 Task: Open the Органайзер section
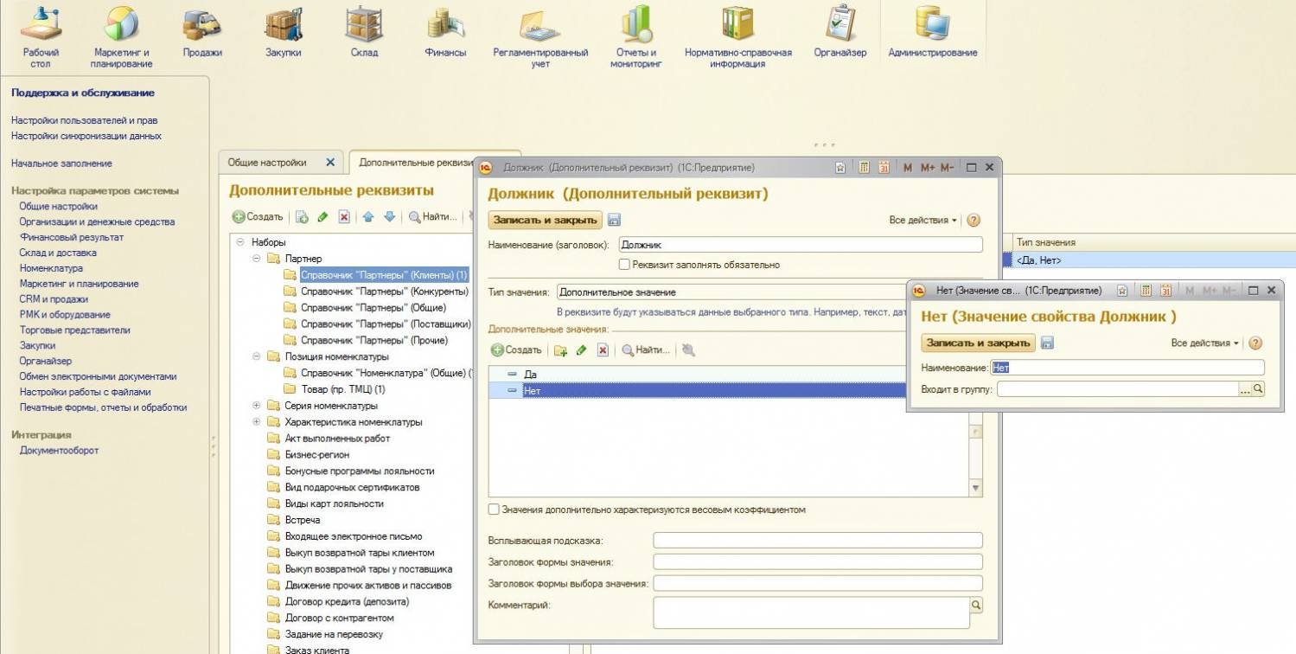[x=840, y=31]
